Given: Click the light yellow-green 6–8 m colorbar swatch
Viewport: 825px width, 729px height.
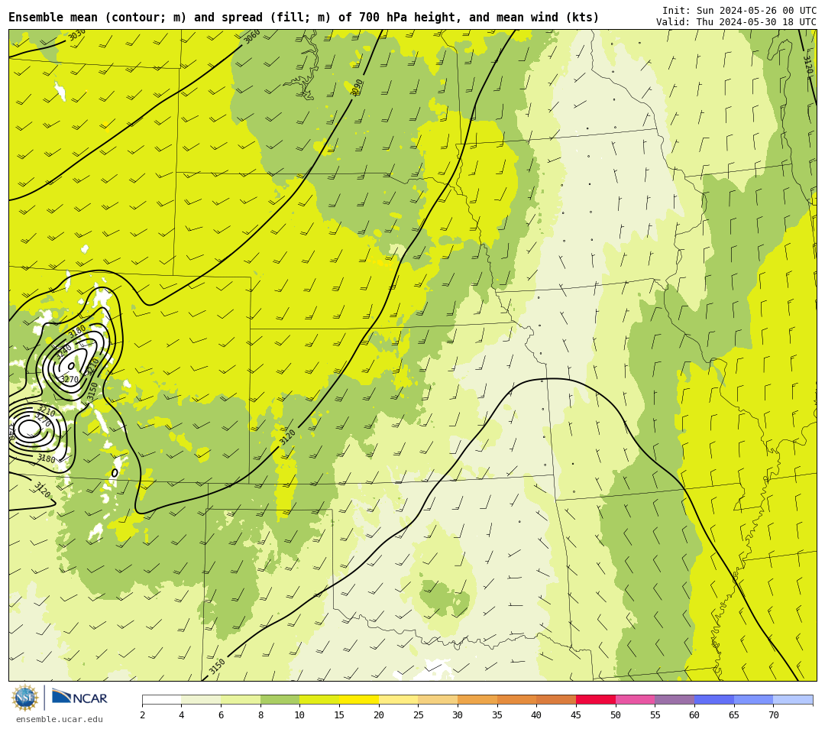Looking at the screenshot, I should tap(241, 699).
